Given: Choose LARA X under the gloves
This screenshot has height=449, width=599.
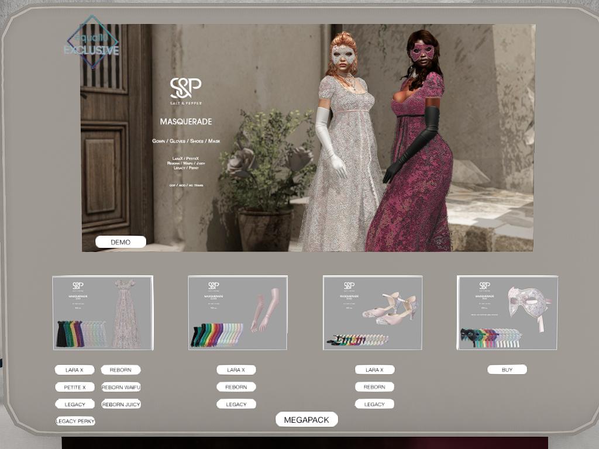Looking at the screenshot, I should tap(236, 370).
